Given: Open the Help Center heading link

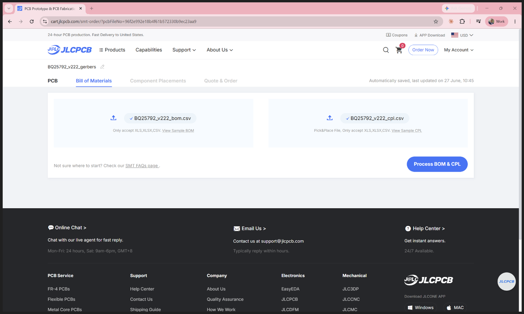Looking at the screenshot, I should [x=425, y=229].
